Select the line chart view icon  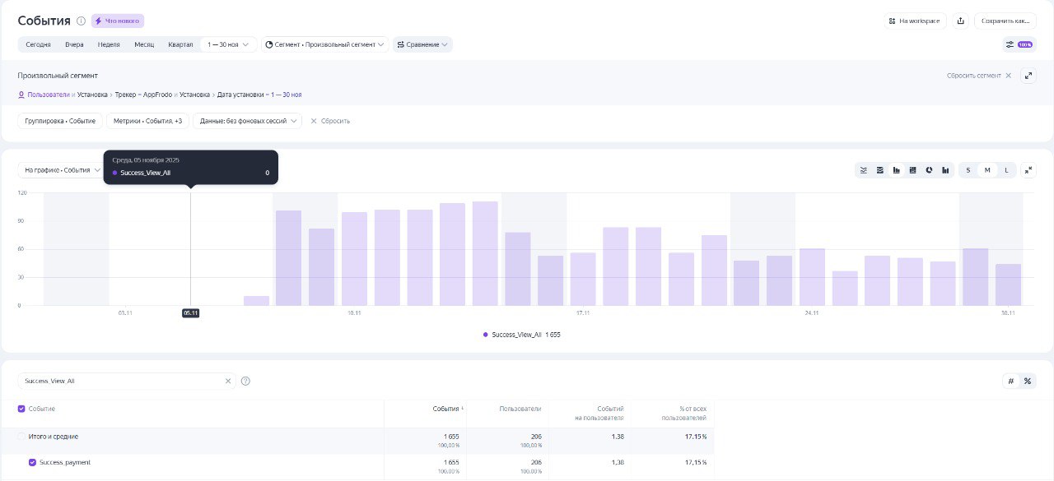pos(864,170)
